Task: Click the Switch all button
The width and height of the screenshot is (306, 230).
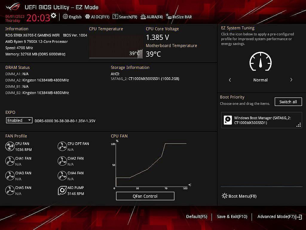Action: coord(288,102)
